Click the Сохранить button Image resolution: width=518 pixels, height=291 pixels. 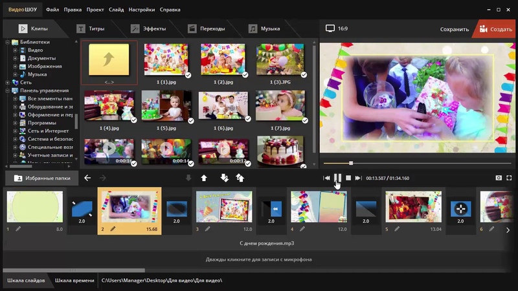point(454,29)
